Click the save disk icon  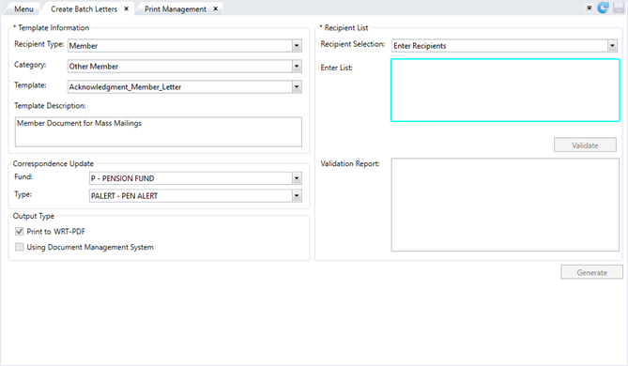pyautogui.click(x=619, y=8)
